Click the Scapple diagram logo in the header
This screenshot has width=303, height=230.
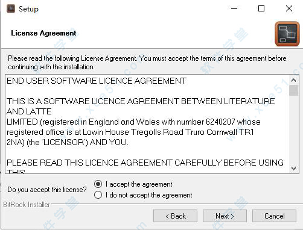pos(287,34)
